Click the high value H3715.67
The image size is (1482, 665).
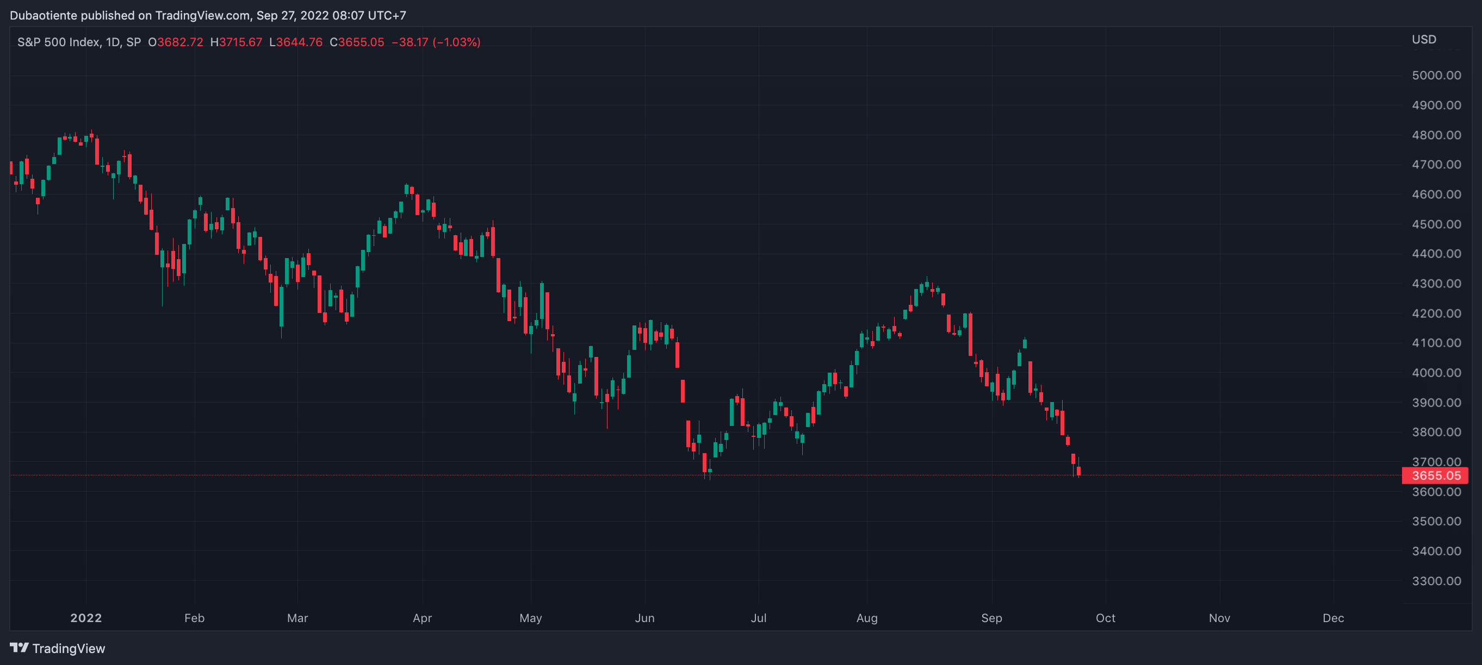(236, 42)
